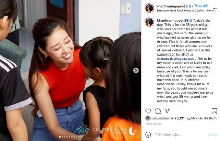Open the three-dot more options menu

point(215,8)
